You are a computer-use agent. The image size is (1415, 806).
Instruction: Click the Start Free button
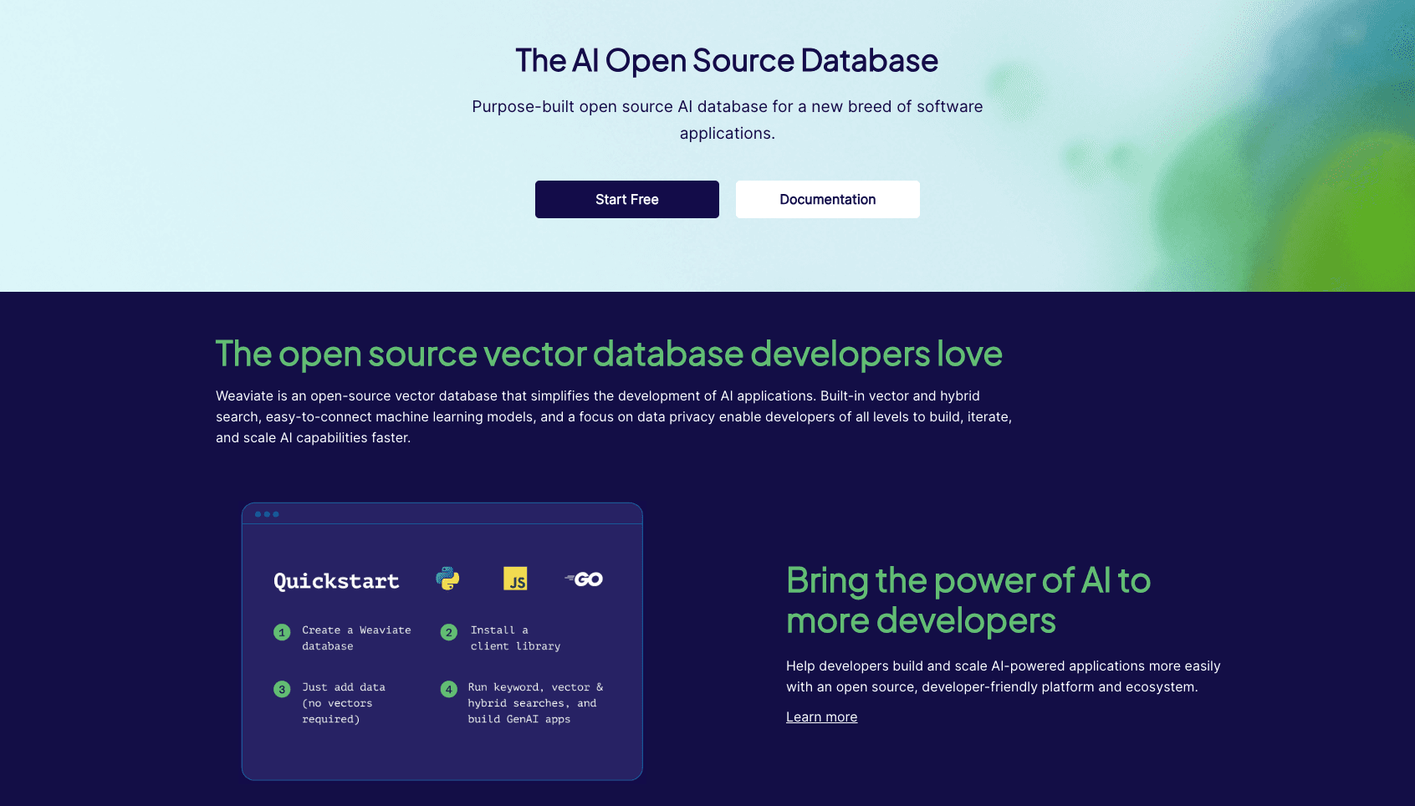coord(627,199)
